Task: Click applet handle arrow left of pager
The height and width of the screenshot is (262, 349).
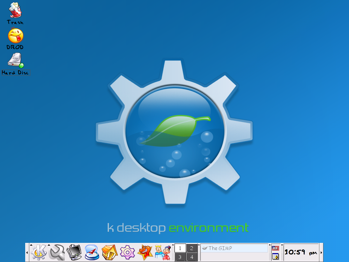Action: (173, 245)
